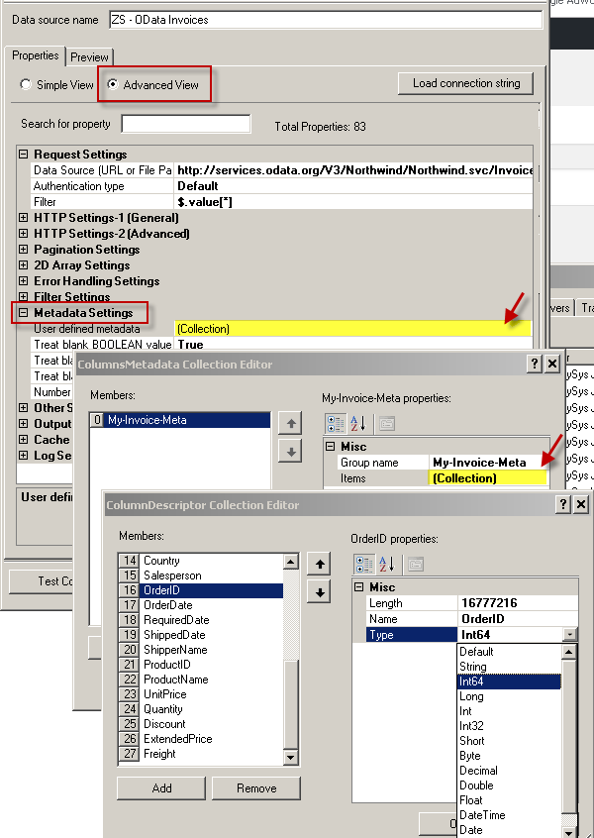The image size is (594, 838).
Task: Choose Default in Type list
Action: point(510,652)
